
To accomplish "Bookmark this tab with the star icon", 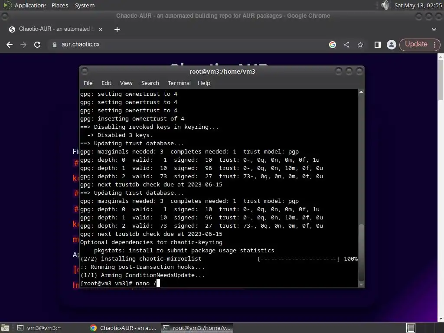I will (360, 45).
